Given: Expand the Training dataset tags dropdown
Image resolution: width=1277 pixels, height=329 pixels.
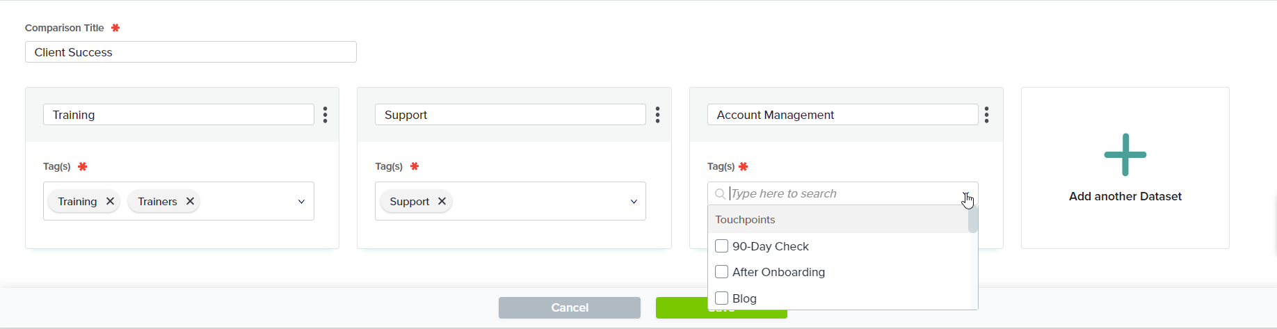Looking at the screenshot, I should [x=301, y=202].
